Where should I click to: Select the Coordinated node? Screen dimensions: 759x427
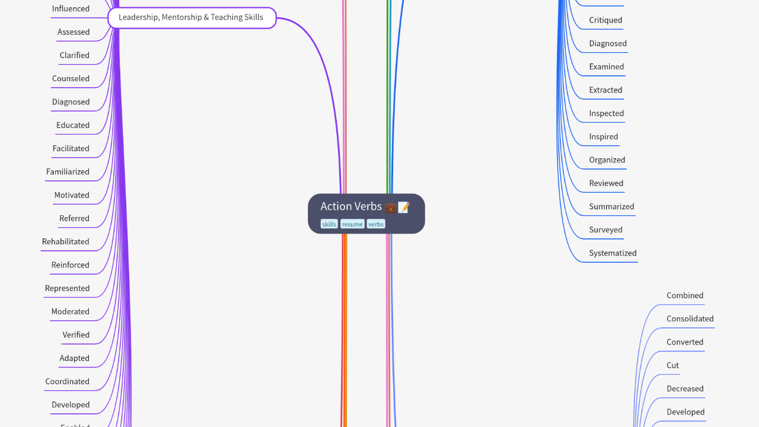tap(68, 381)
